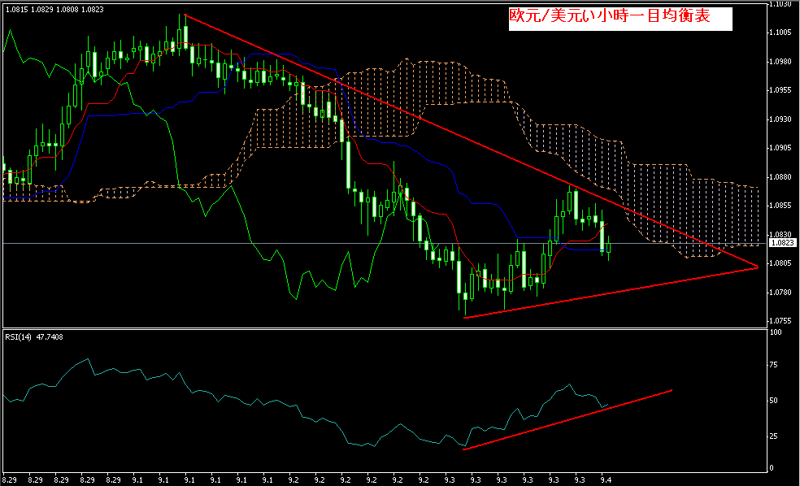800x486 pixels.
Task: Select the OHLC readout starting with 1.0815
Action: [x=54, y=9]
